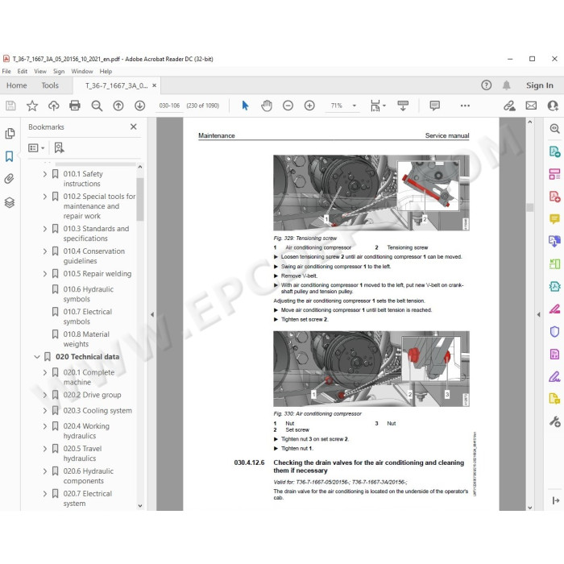This screenshot has height=564, width=564.
Task: Open the Fill & Sign pen tool
Action: coord(554,376)
